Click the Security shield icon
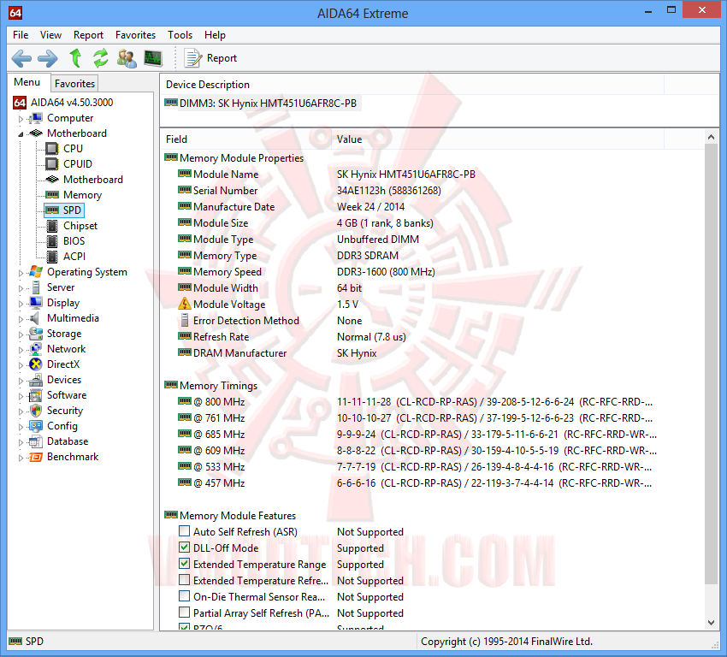Screen dimensions: 727x657 [36, 411]
